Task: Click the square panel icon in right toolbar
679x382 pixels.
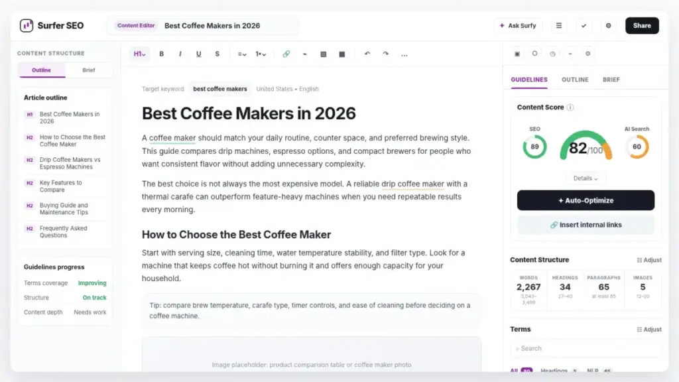Action: 517,54
